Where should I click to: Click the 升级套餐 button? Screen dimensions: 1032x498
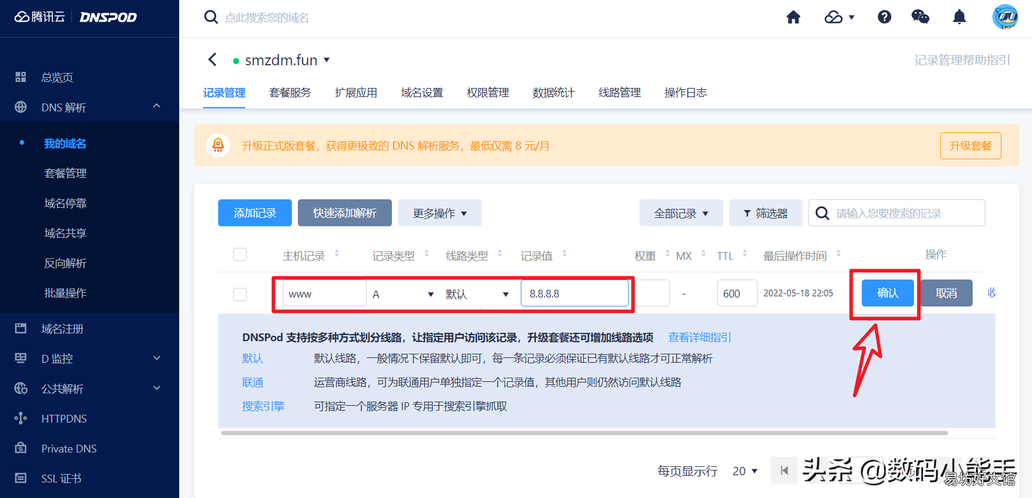pyautogui.click(x=971, y=145)
